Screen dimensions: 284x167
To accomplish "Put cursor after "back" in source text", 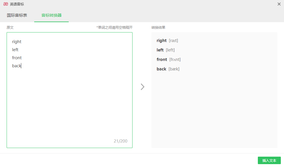I will tap(22, 66).
